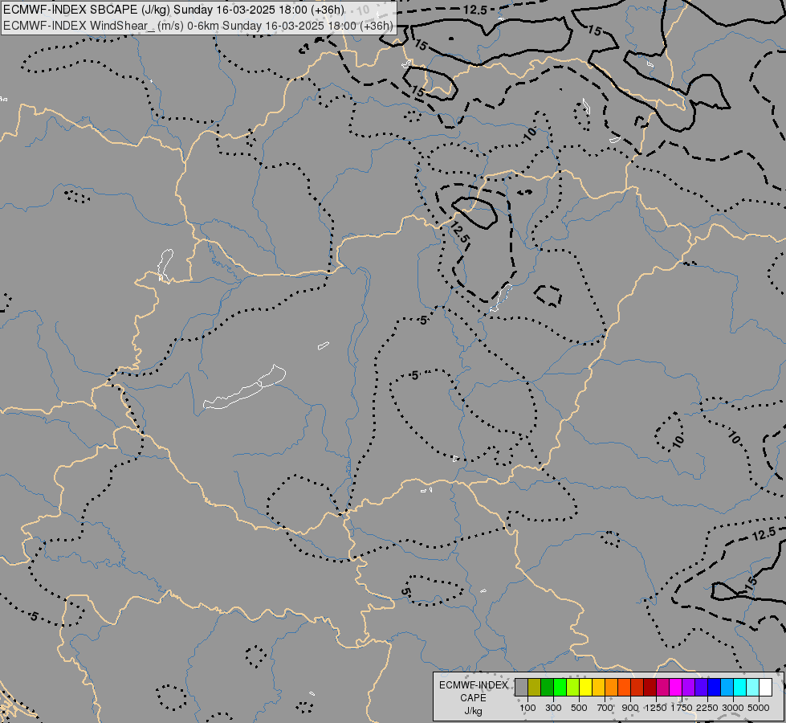
Task: Click the gray swatch in the CAPE legend
Action: (521, 687)
